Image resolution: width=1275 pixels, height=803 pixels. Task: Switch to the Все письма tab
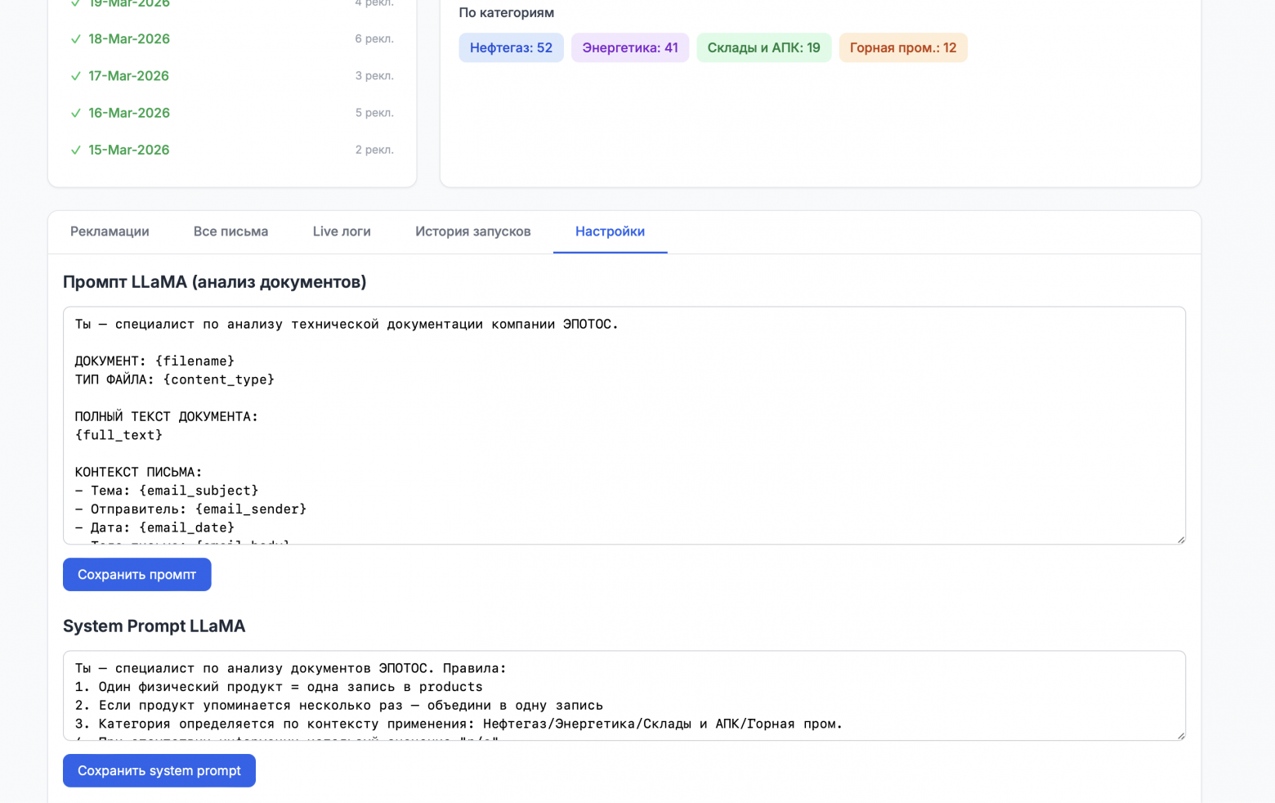click(230, 231)
